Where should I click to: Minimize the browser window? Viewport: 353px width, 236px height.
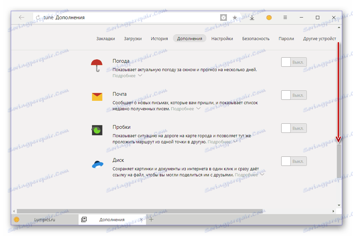coord(301,17)
